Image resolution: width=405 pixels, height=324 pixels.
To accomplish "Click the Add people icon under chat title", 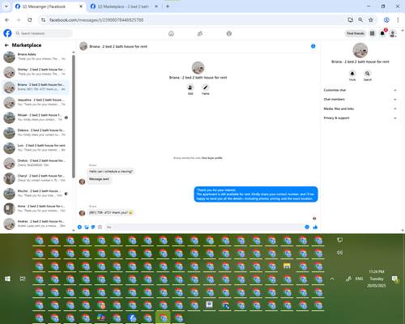I will [x=190, y=87].
